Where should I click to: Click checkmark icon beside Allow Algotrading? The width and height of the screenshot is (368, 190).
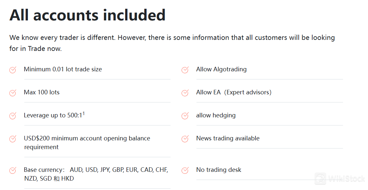[x=185, y=70]
